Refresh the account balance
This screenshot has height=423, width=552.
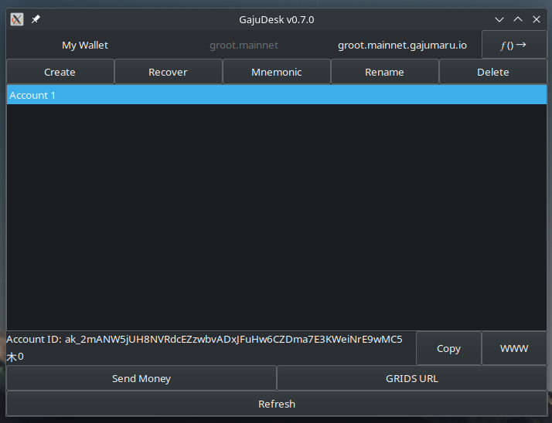click(276, 404)
